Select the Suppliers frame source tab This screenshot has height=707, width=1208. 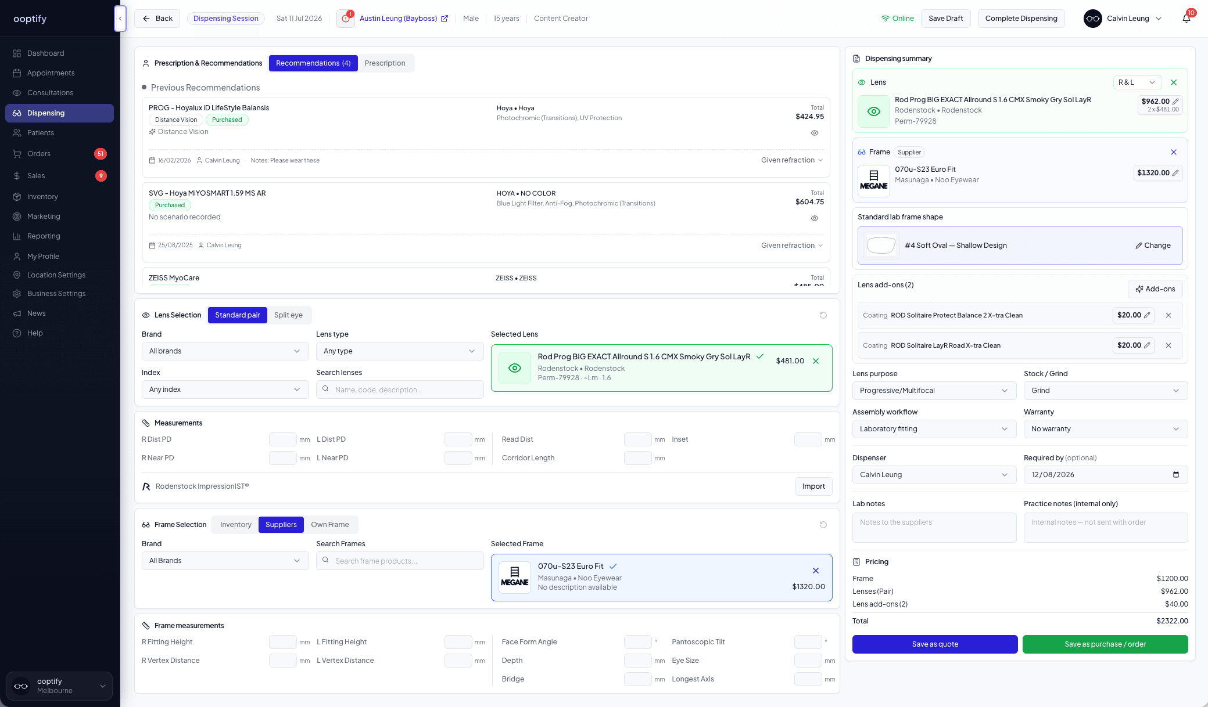[x=281, y=525]
